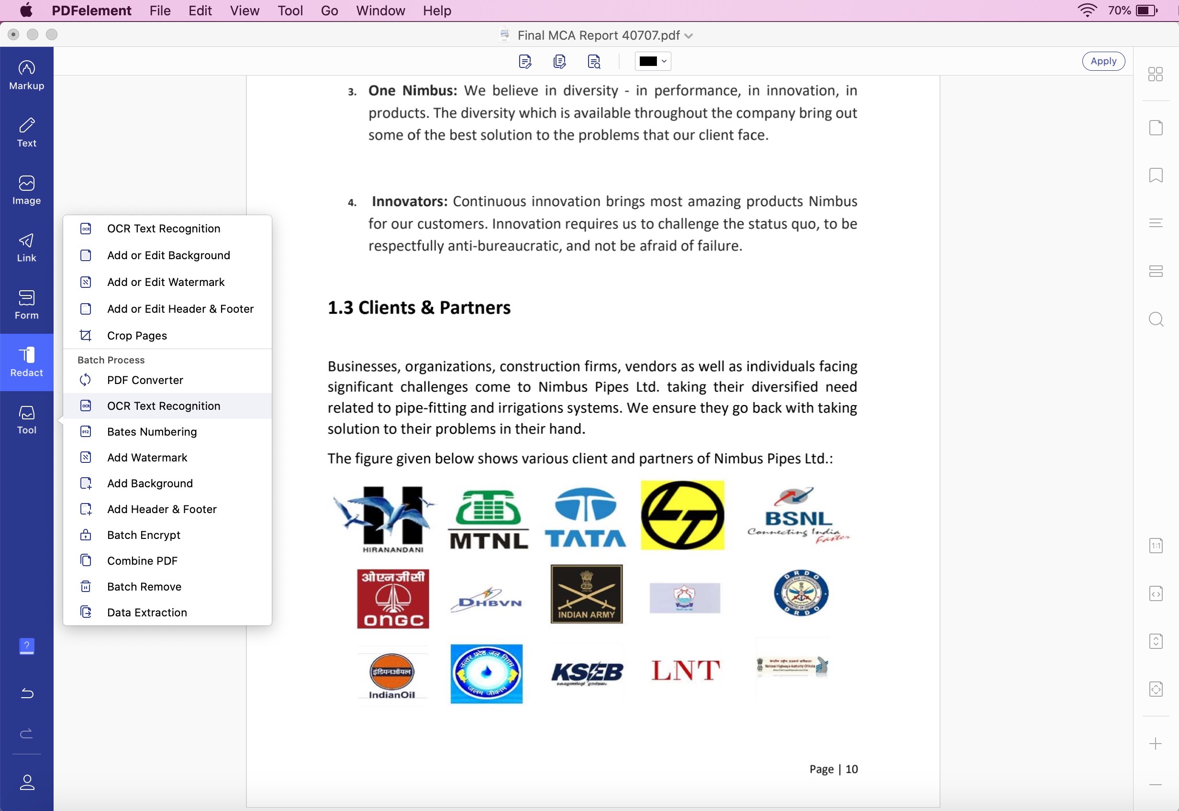Zoom in with the plus icon
Viewport: 1179px width, 811px height.
coord(1155,744)
